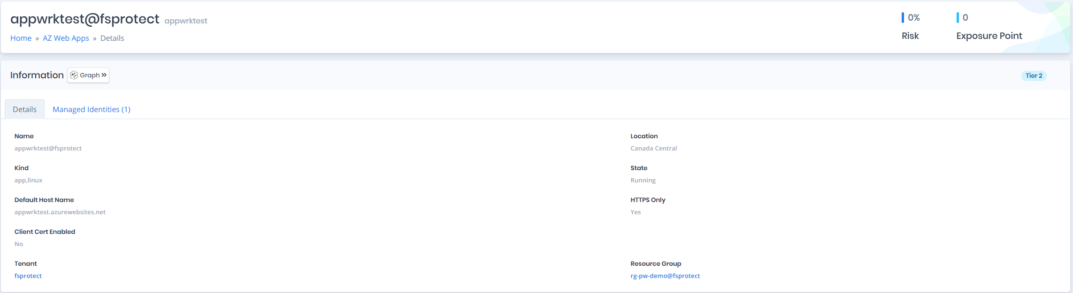
Task: Click the Running state value
Action: [x=643, y=180]
